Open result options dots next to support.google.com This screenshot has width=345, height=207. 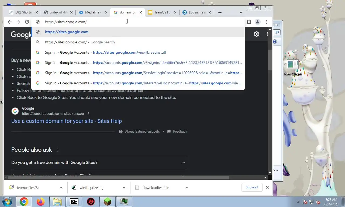click(x=89, y=114)
